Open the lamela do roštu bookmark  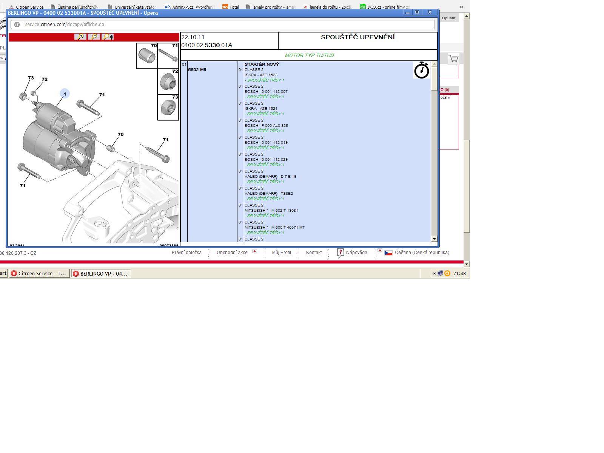(327, 7)
